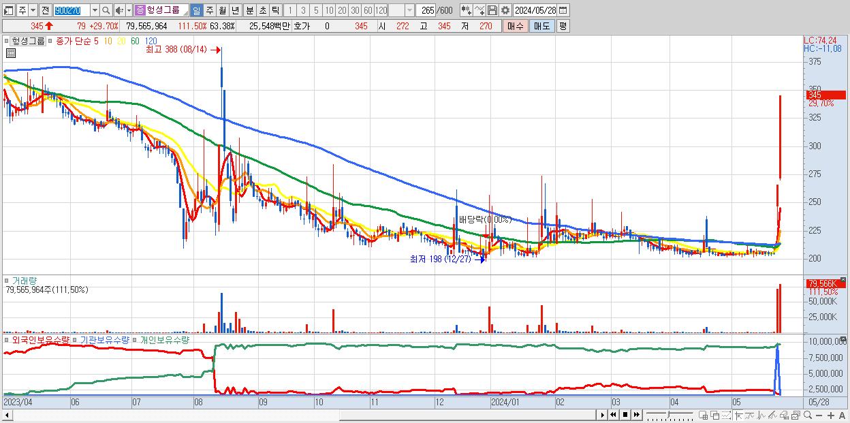This screenshot has height=423, width=850.
Task: Click the rewind replay button
Action: [x=613, y=415]
